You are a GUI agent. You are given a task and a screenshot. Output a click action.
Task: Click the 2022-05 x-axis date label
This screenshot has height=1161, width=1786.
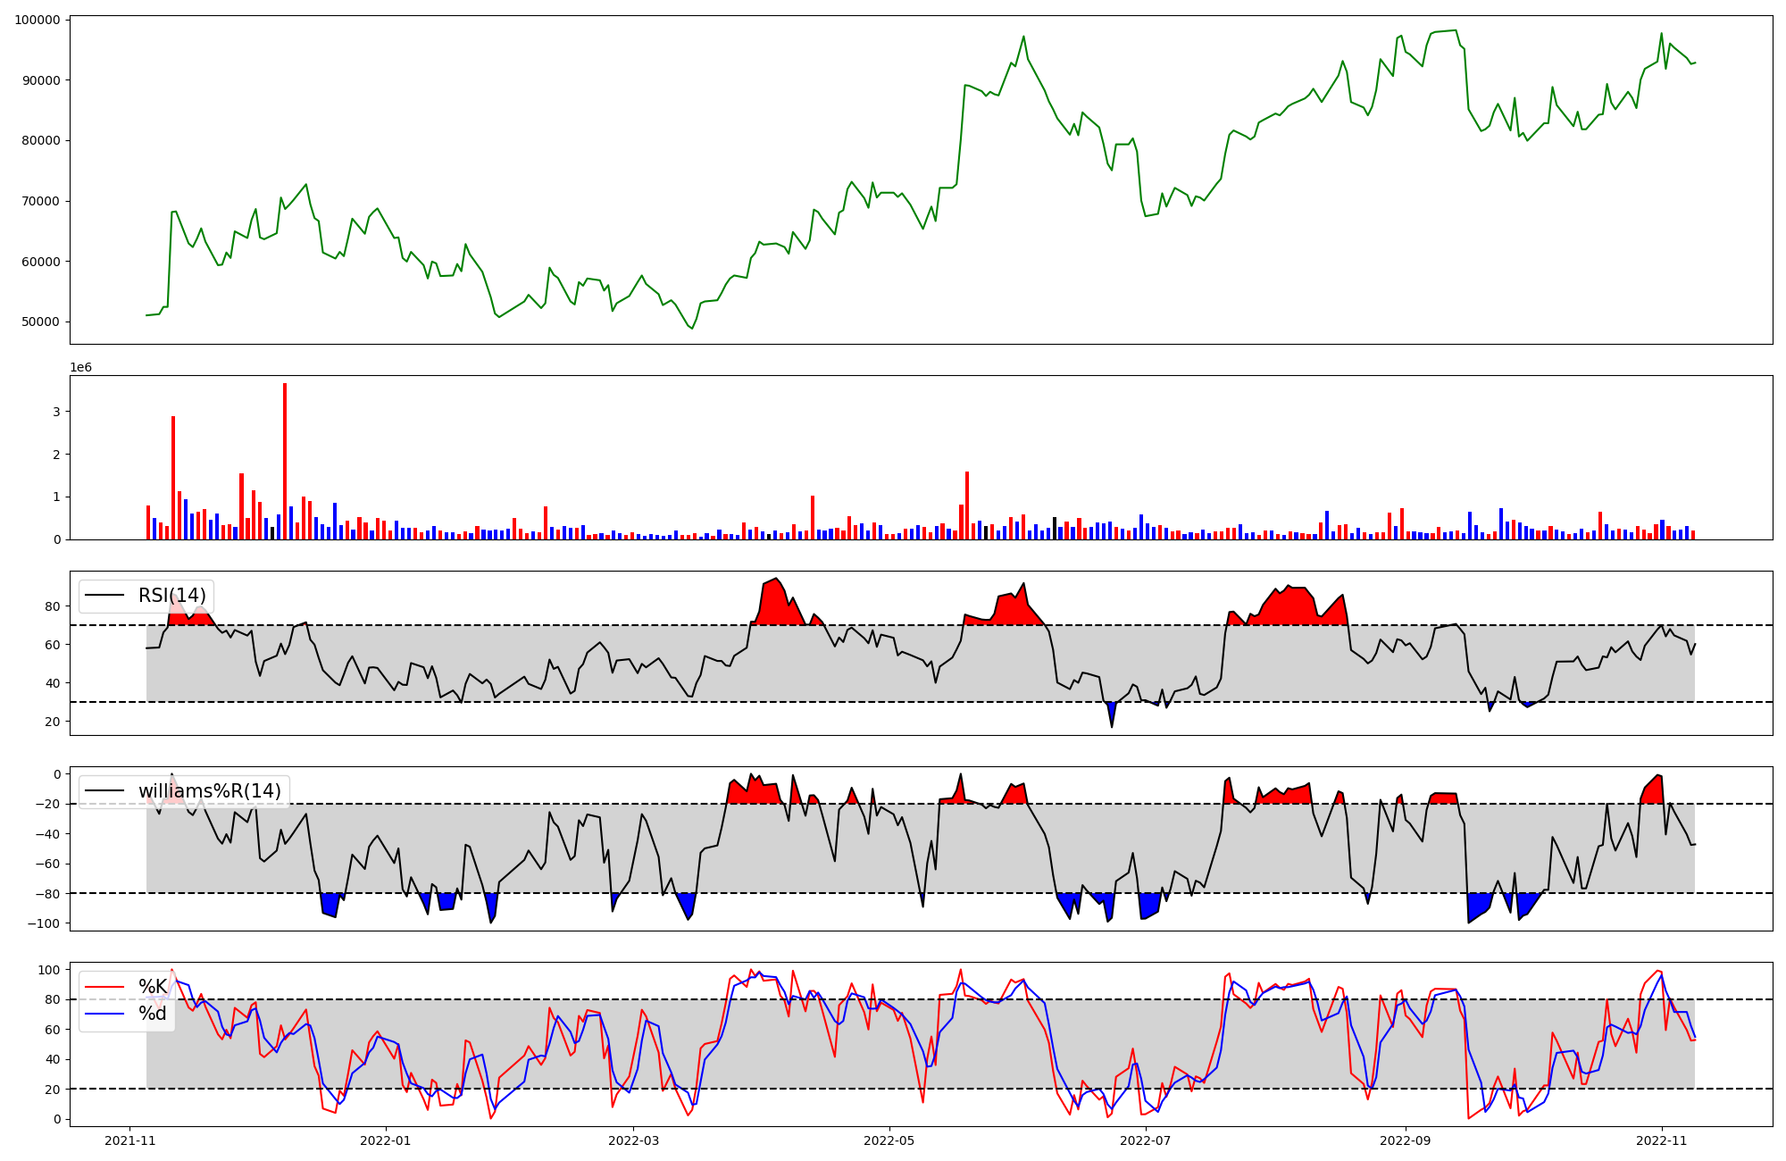[x=889, y=1140]
